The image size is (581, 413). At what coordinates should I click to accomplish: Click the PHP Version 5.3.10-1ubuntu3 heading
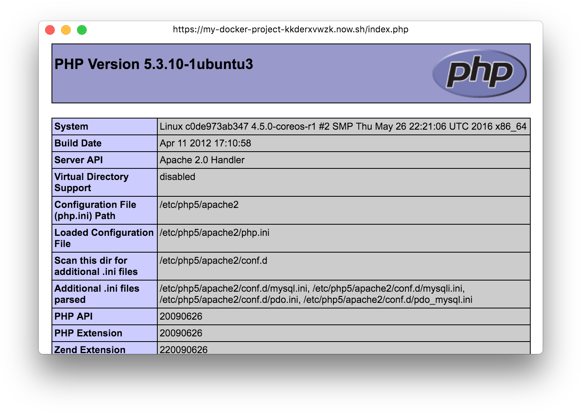[x=154, y=64]
